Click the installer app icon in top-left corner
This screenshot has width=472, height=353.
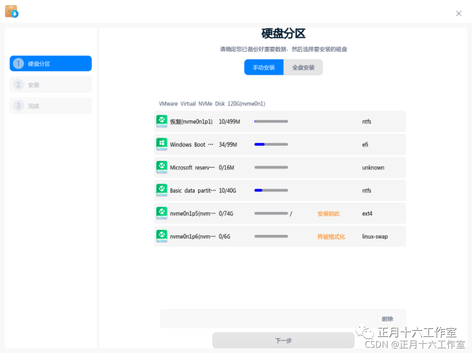(11, 11)
